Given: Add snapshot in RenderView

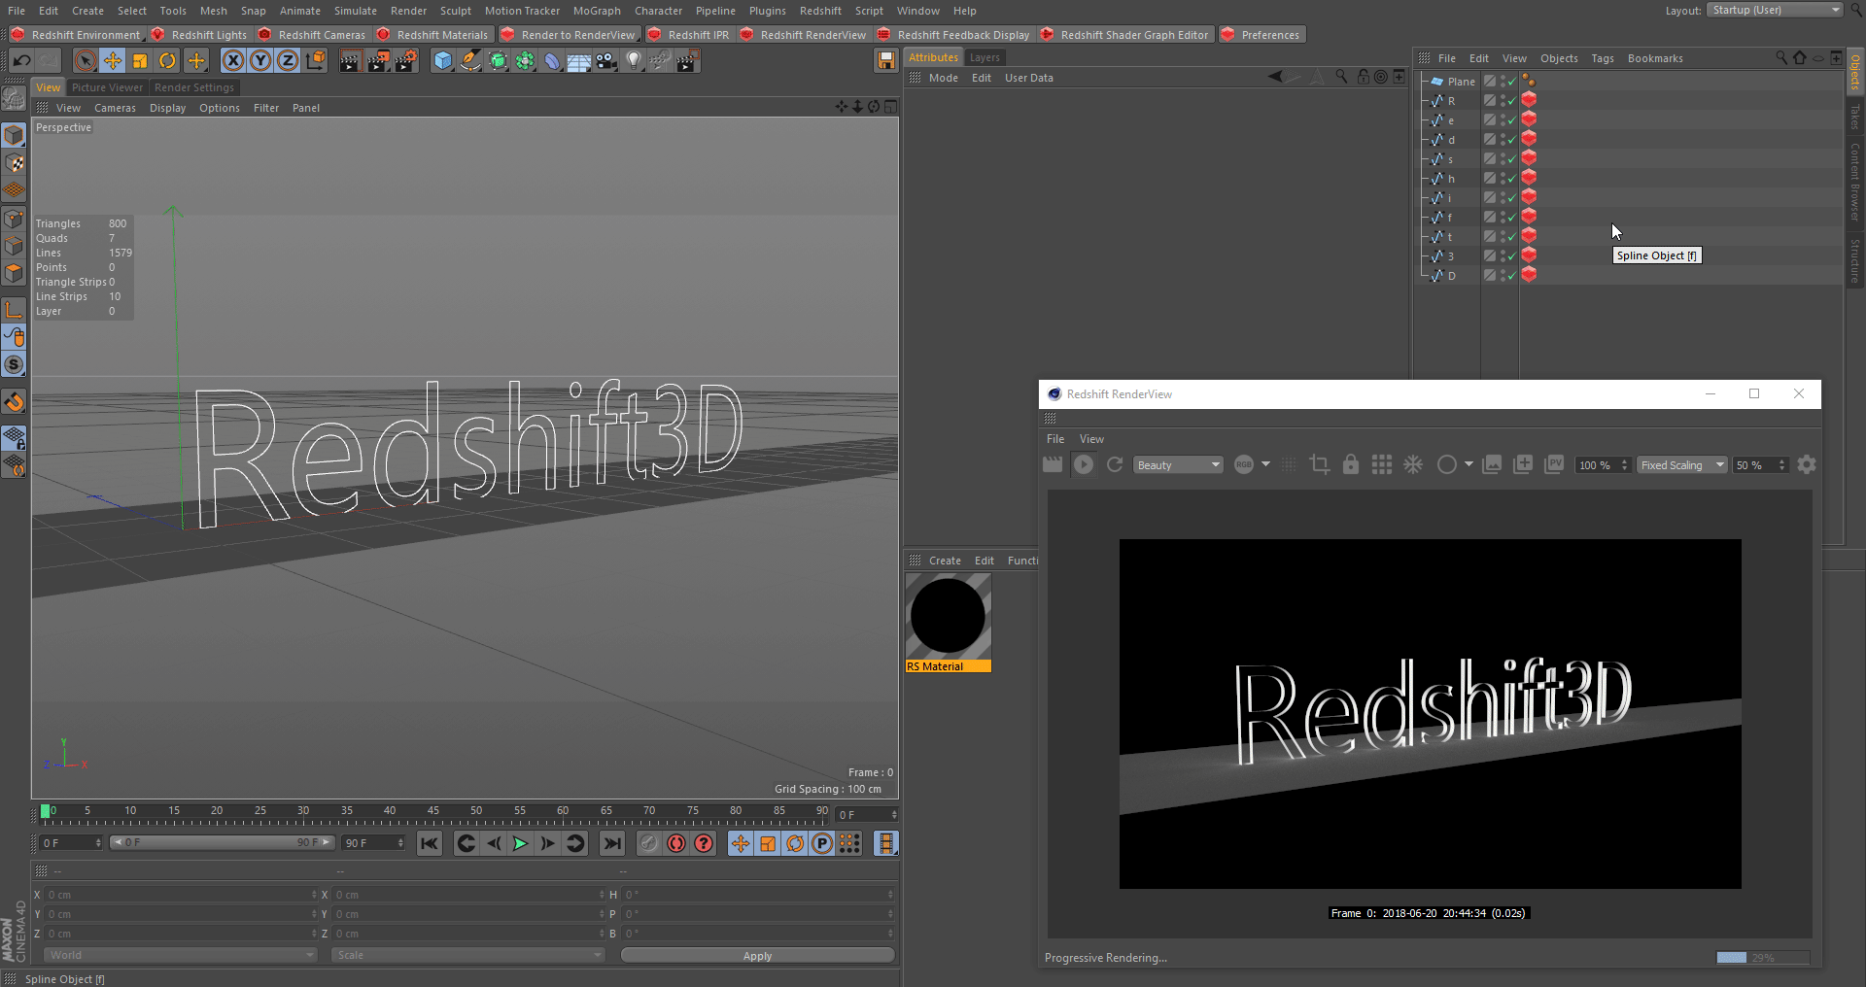Looking at the screenshot, I should tap(1523, 465).
